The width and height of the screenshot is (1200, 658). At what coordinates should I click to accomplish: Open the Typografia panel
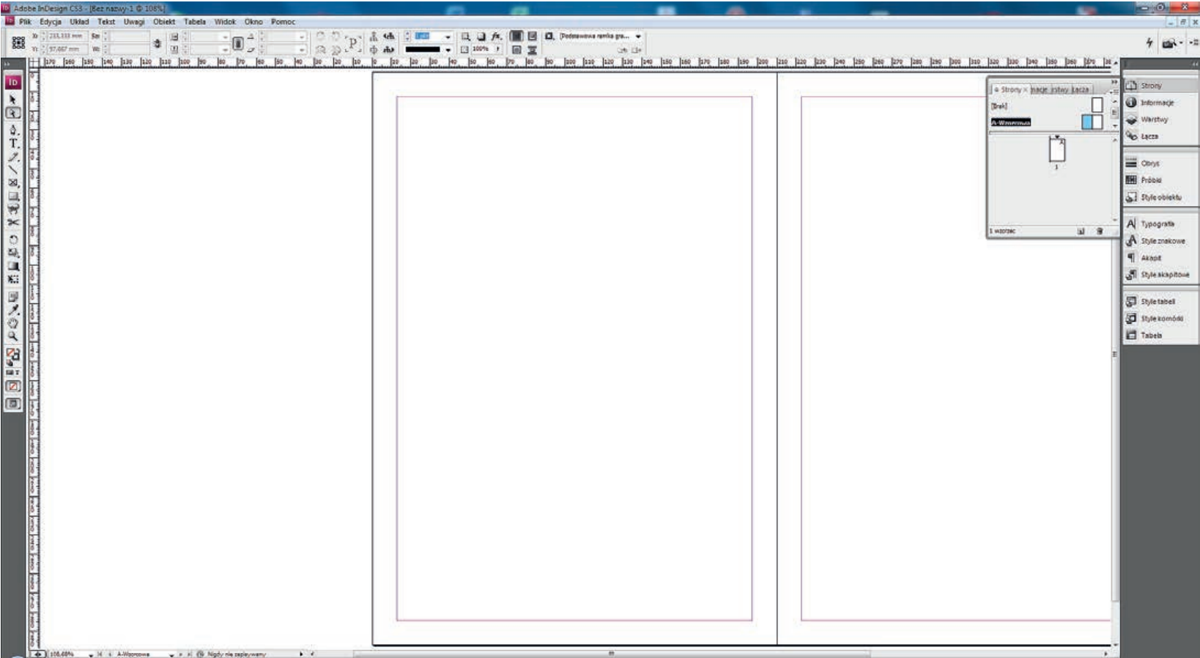coord(1157,224)
